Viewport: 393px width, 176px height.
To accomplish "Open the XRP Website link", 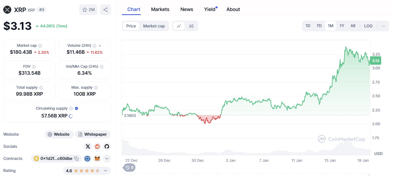I will [x=59, y=134].
